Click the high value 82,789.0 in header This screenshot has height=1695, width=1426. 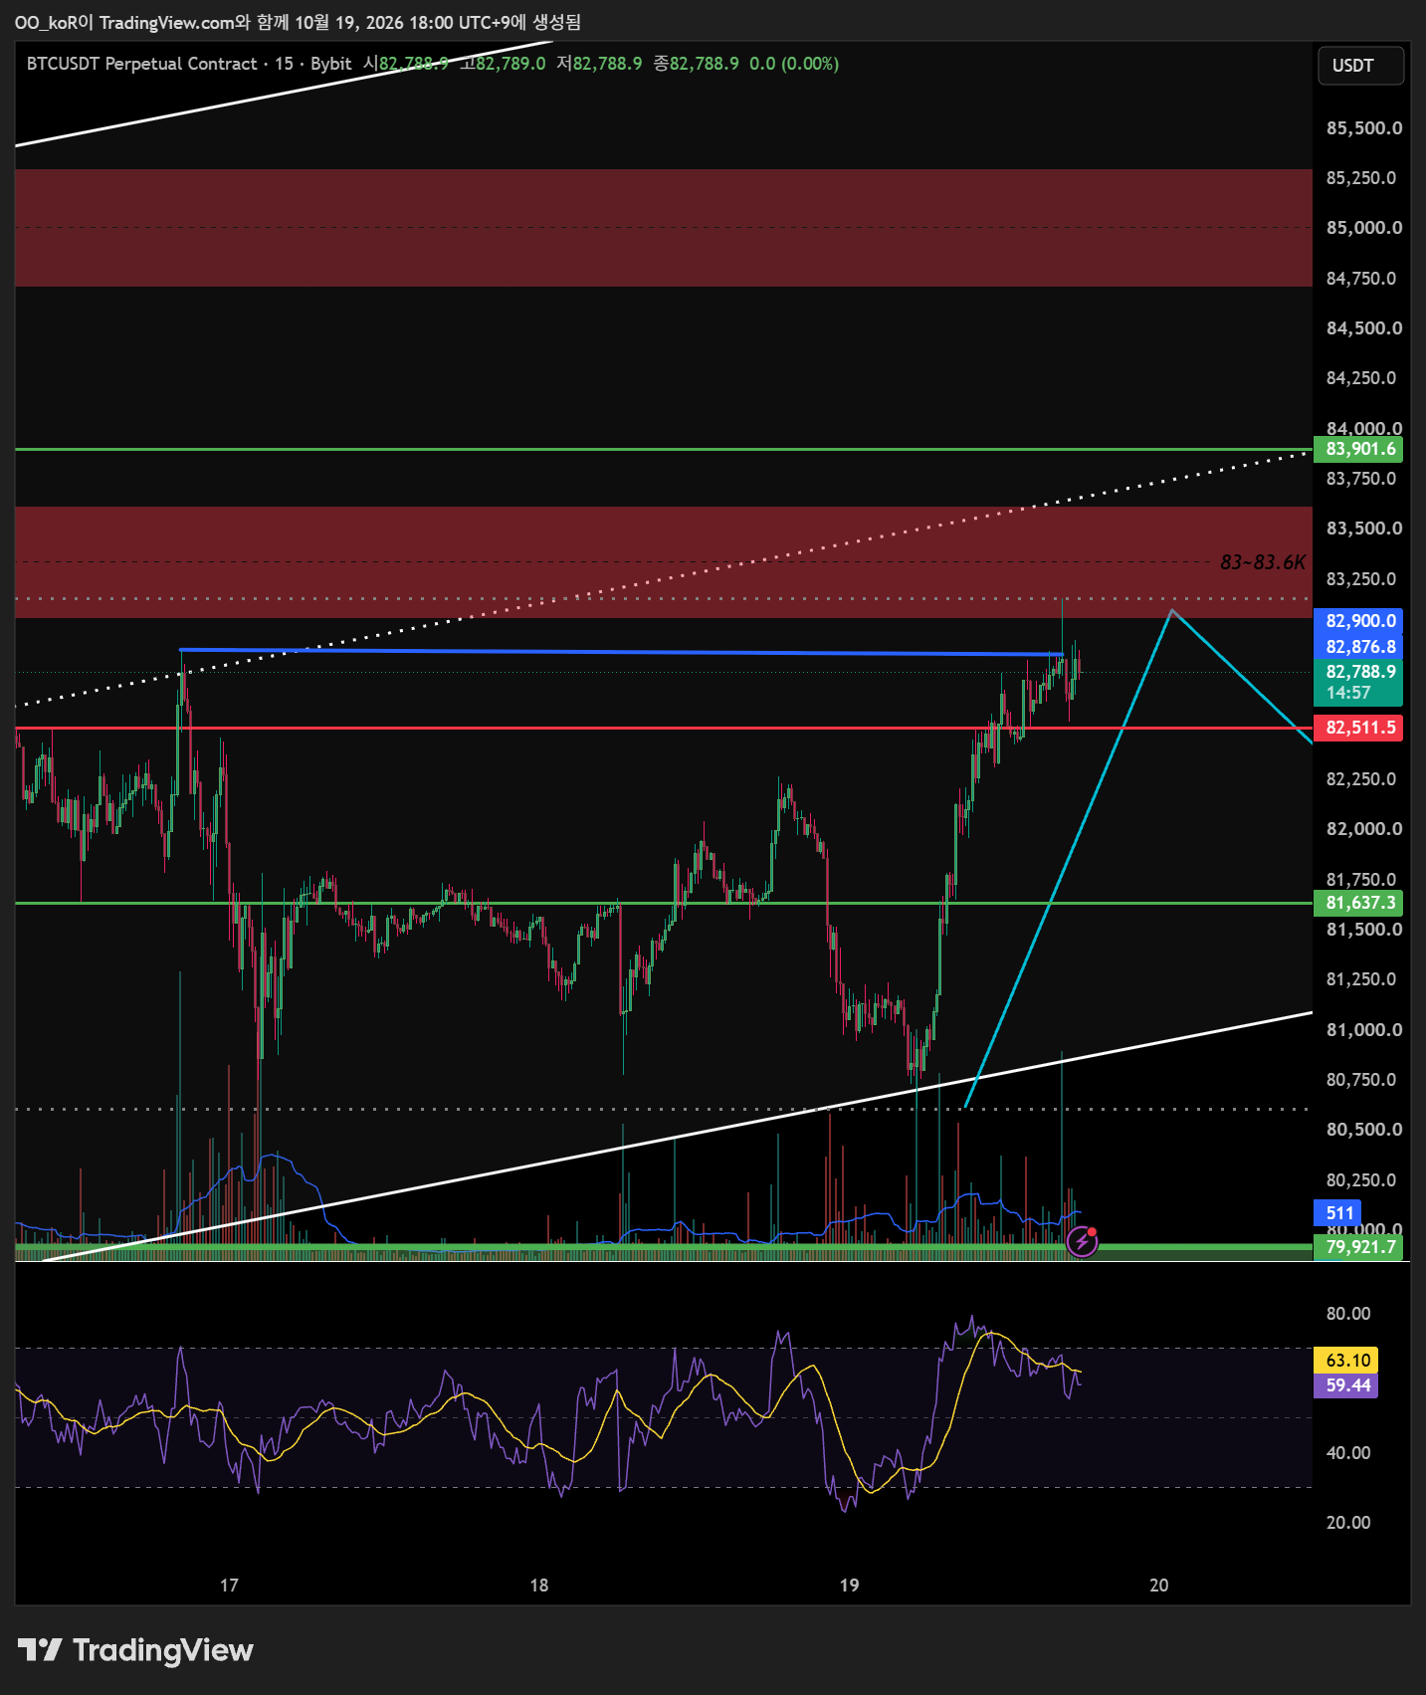click(x=510, y=64)
